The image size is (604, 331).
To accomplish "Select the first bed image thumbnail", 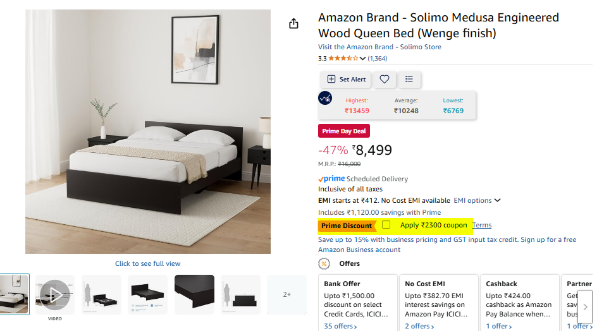I will click(x=14, y=294).
